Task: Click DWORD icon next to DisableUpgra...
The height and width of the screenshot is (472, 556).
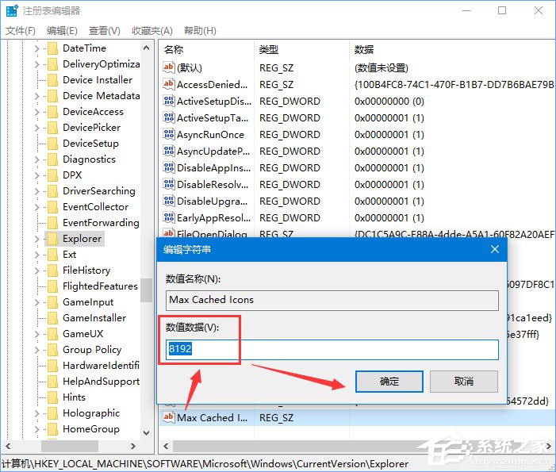Action: (168, 201)
